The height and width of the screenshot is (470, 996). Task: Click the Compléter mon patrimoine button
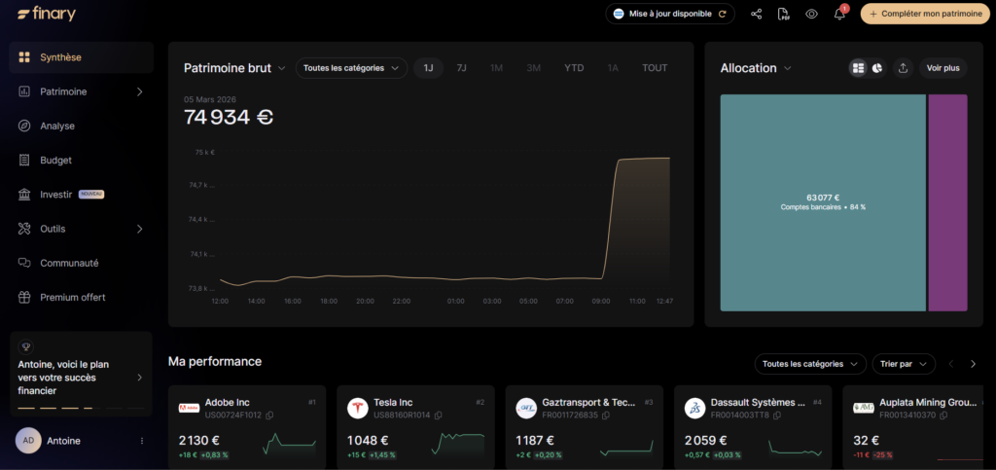[925, 14]
